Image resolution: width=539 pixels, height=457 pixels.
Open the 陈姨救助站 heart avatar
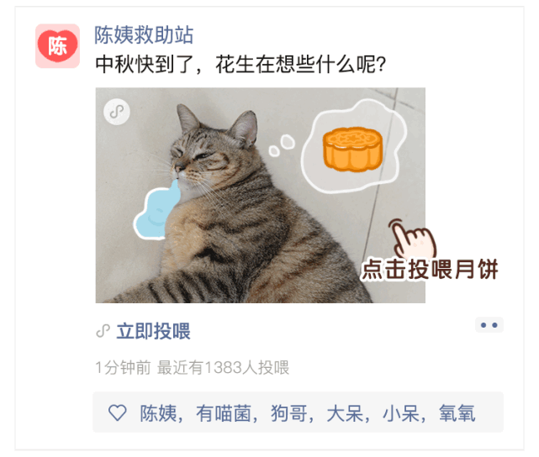pos(57,45)
